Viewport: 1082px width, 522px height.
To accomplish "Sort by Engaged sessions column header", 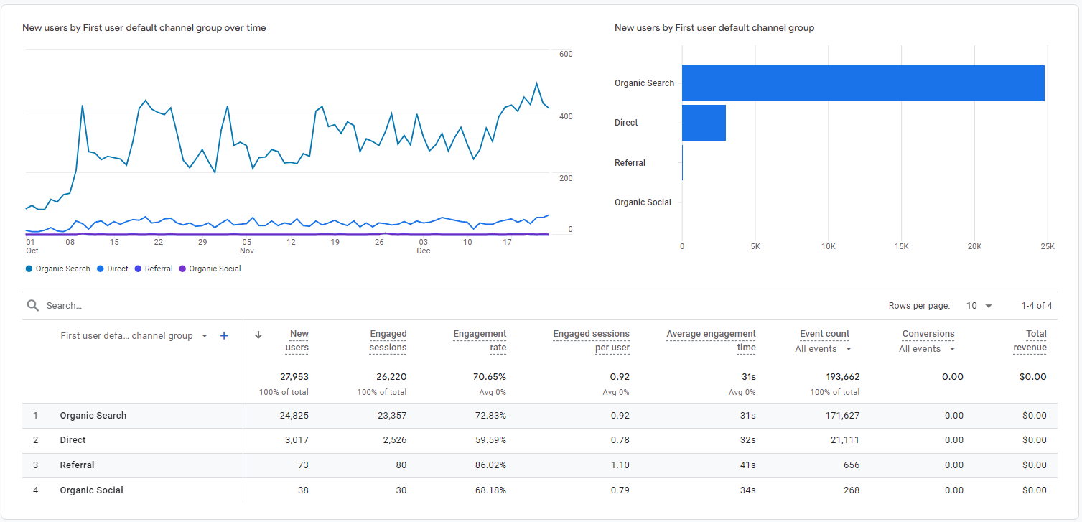I will 388,340.
